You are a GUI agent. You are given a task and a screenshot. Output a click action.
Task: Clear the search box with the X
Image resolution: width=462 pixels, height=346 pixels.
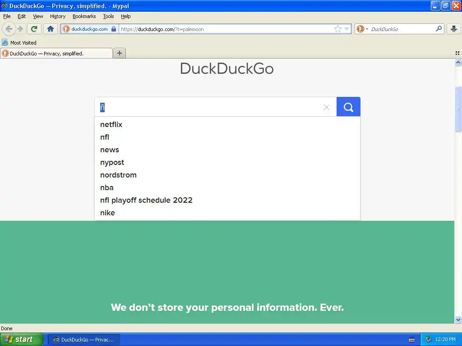[x=327, y=107]
